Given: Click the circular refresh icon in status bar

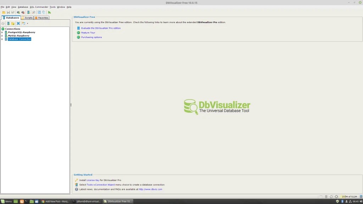Looking at the screenshot, I should point(331,197).
